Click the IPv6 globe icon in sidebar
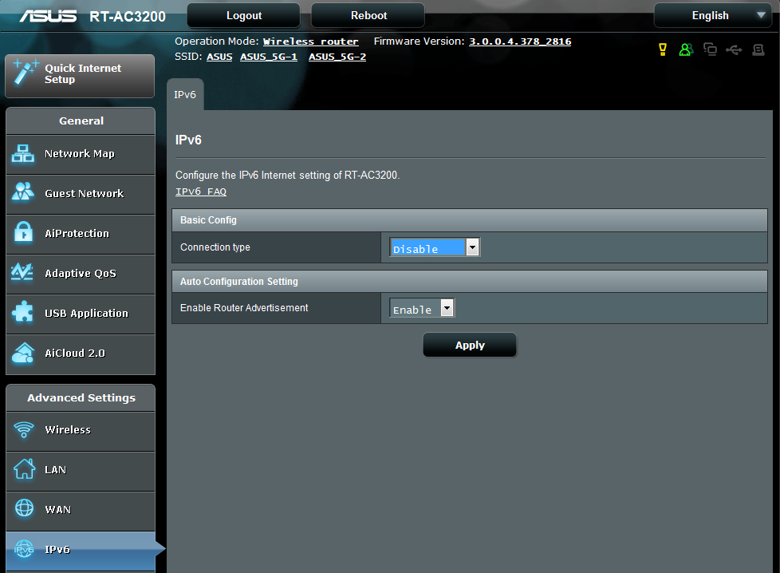This screenshot has height=573, width=780. point(23,548)
